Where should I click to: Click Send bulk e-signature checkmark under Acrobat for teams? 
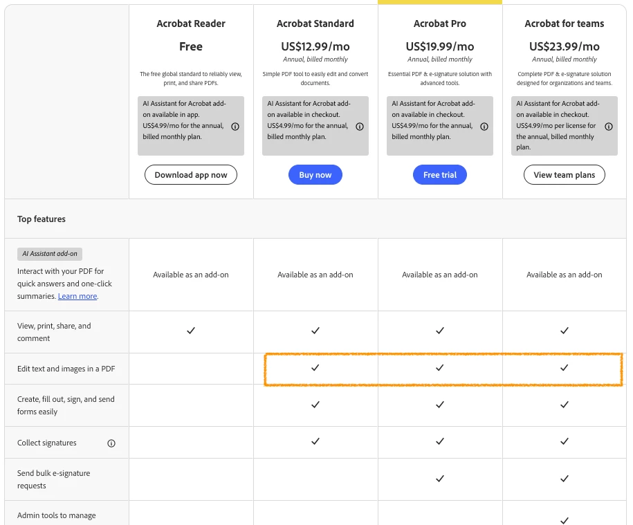[564, 479]
